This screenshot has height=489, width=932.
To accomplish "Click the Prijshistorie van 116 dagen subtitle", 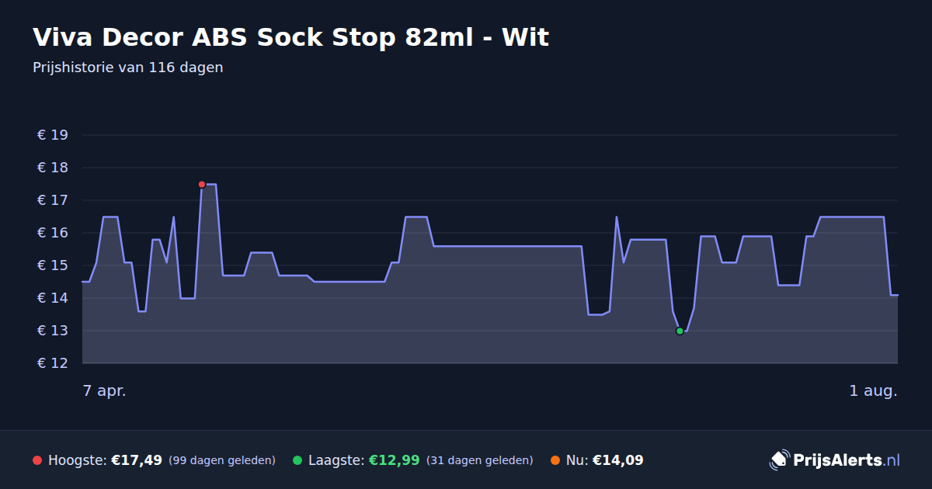I will click(x=128, y=68).
